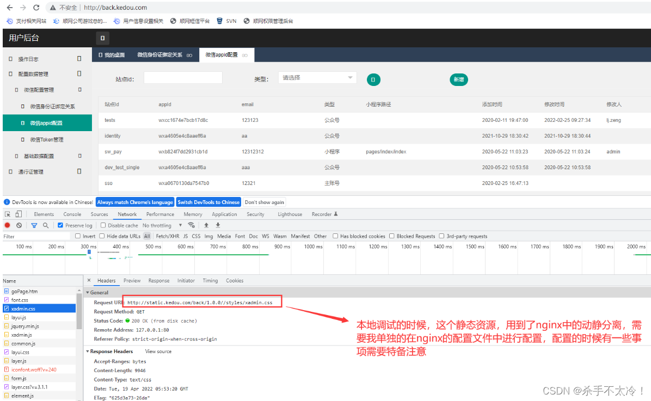The height and width of the screenshot is (401, 651).
Task: Check the Hide data URLs checkbox
Action: point(102,236)
